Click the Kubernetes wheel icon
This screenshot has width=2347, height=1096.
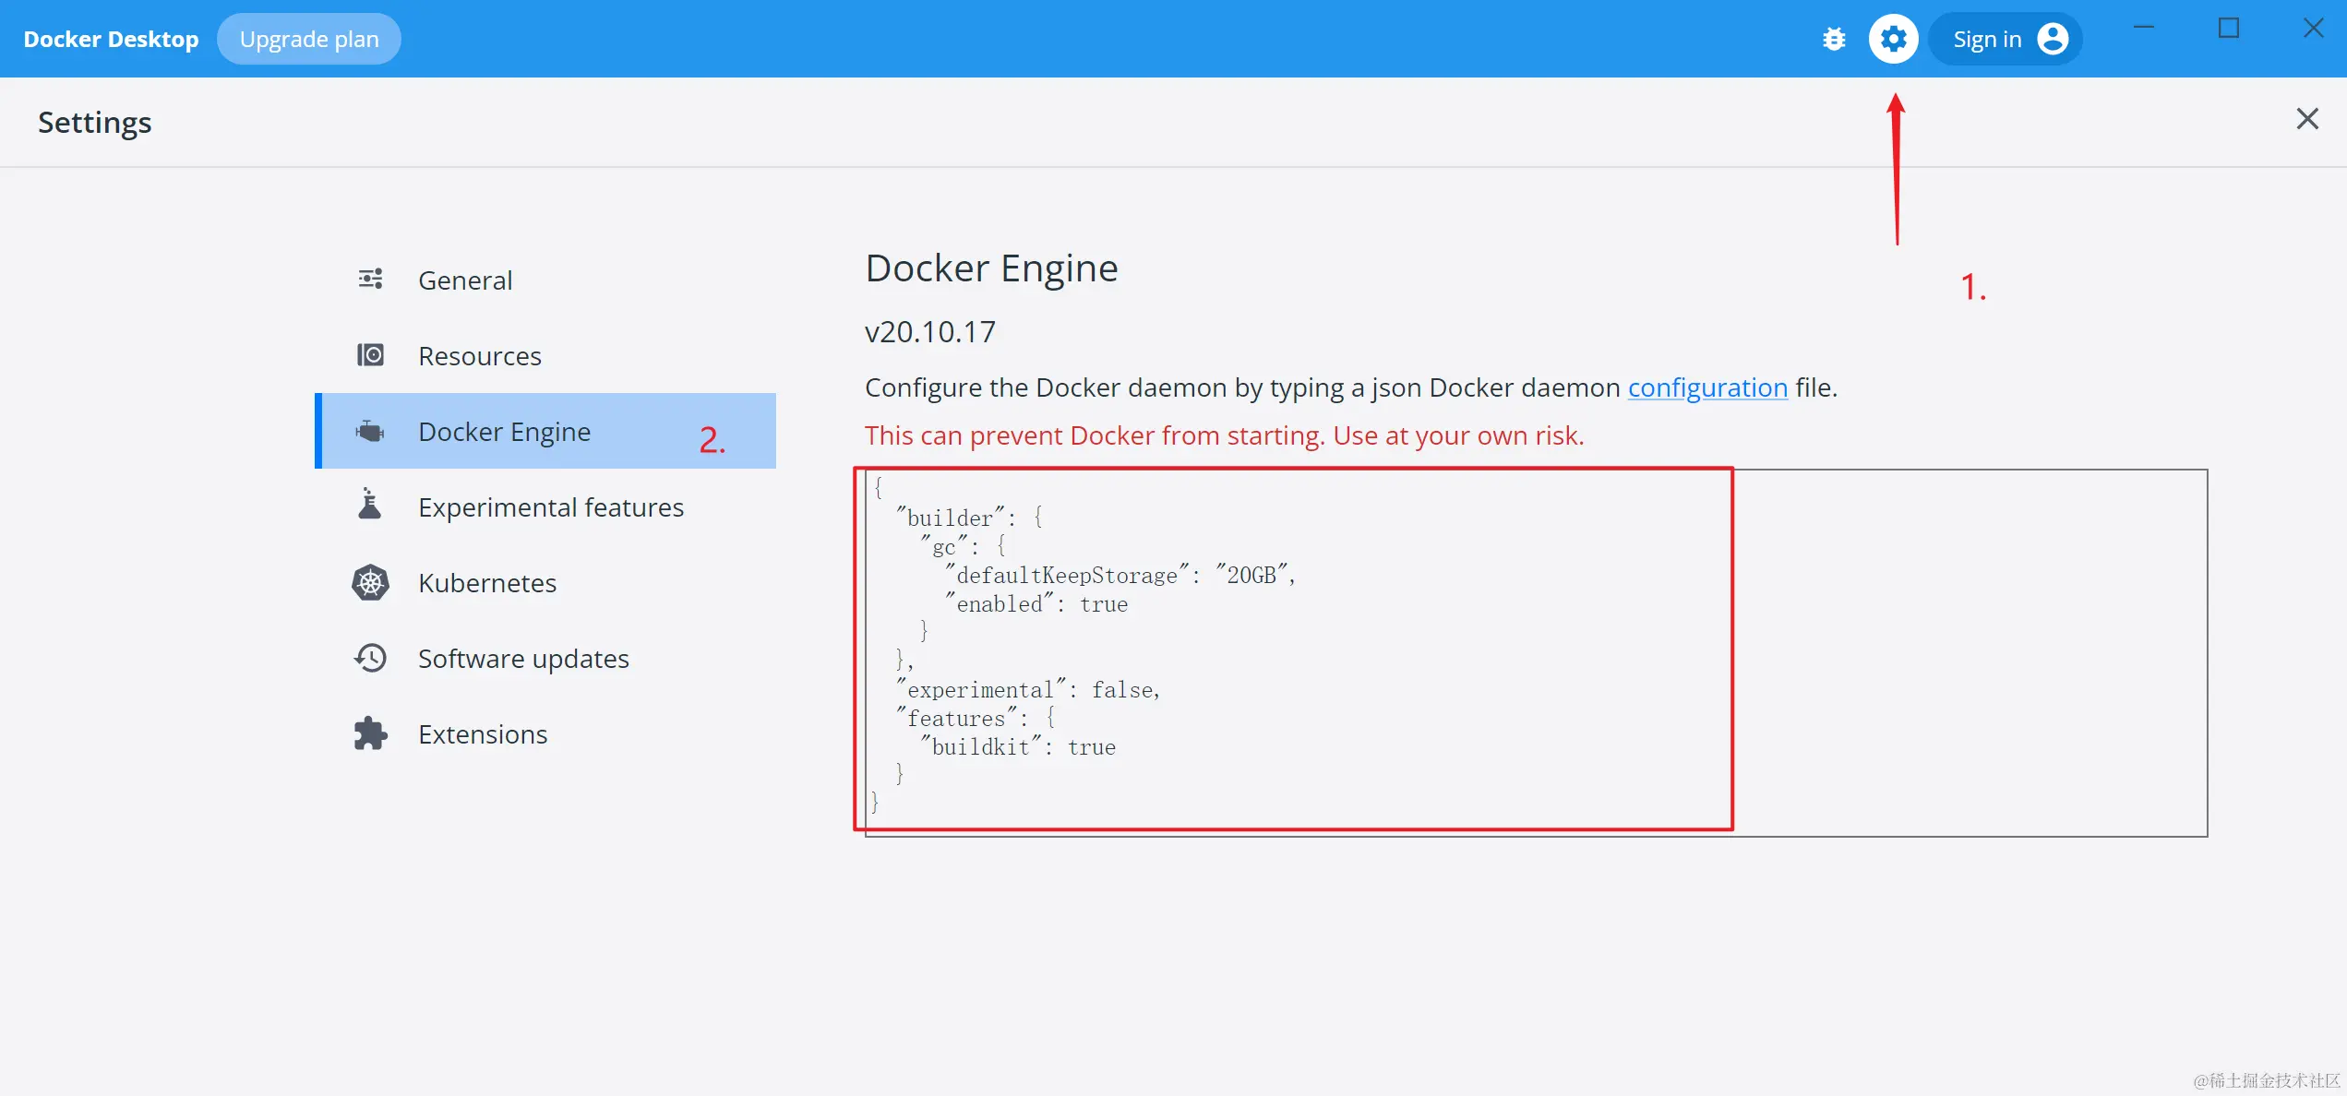pyautogui.click(x=370, y=582)
